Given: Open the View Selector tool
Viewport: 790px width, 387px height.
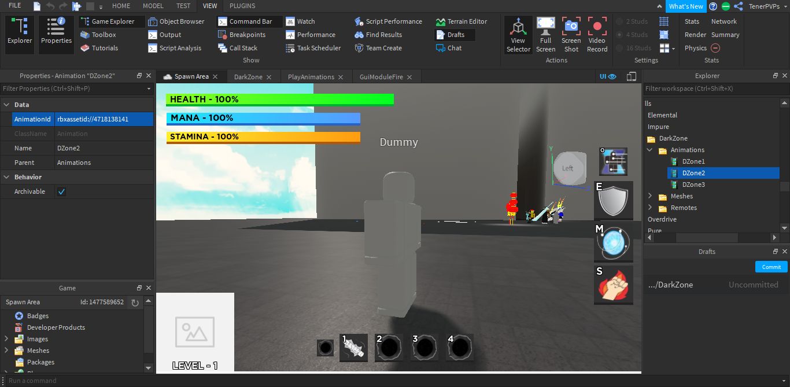Looking at the screenshot, I should click(x=518, y=35).
